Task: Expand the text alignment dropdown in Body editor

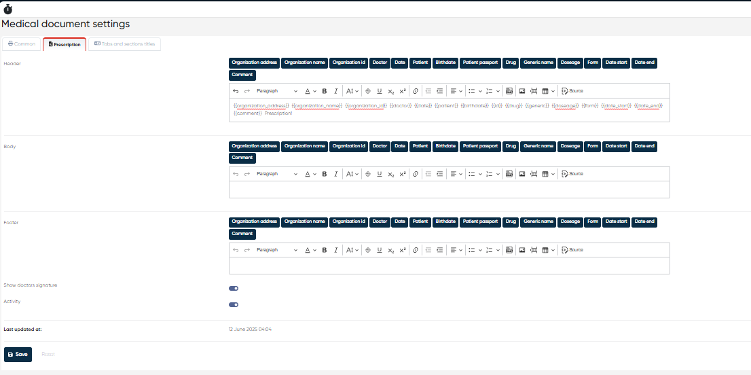Action: tap(456, 174)
